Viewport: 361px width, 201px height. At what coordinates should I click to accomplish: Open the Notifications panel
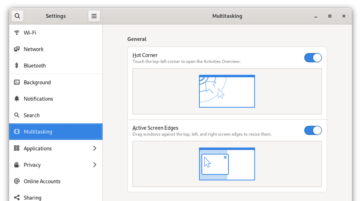(56, 99)
